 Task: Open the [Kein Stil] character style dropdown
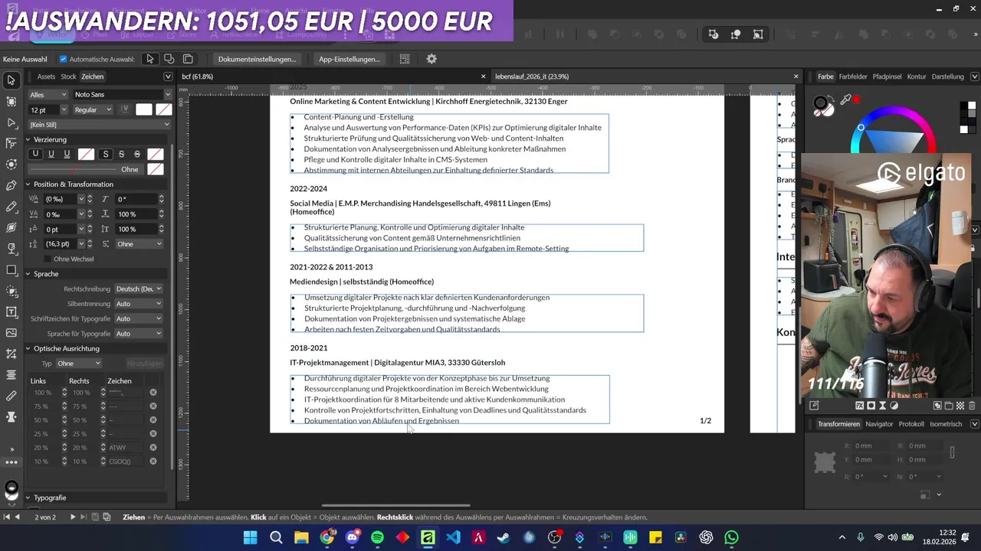click(100, 124)
